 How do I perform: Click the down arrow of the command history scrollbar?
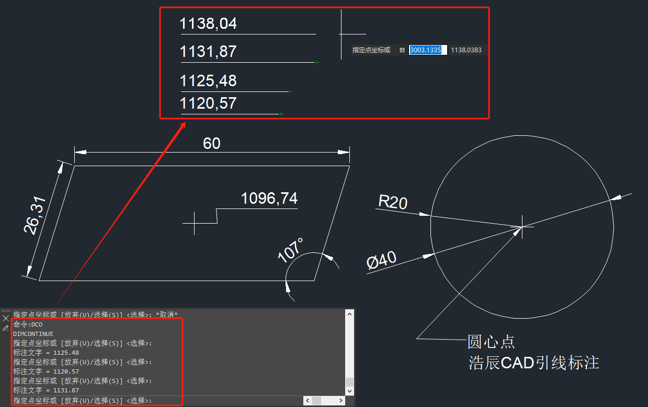[x=349, y=390]
